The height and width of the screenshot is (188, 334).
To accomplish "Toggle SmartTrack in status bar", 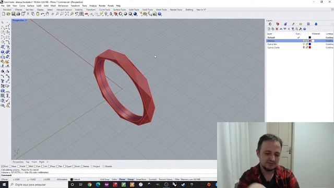I will [141, 180].
